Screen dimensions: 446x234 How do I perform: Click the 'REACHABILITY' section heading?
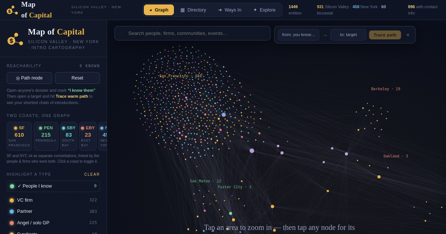[24, 66]
